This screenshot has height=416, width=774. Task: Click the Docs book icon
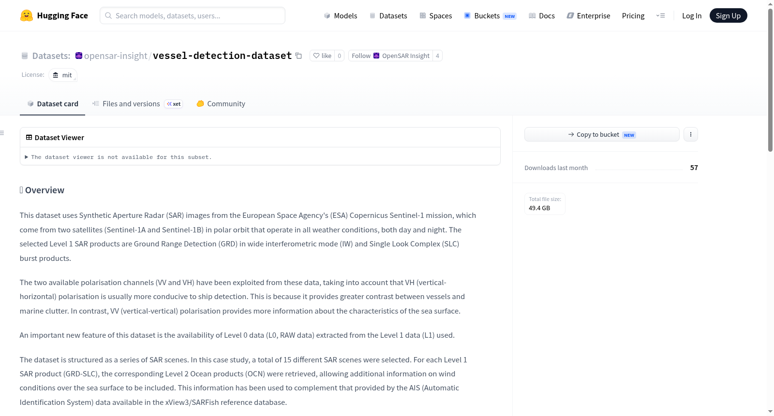coord(532,15)
